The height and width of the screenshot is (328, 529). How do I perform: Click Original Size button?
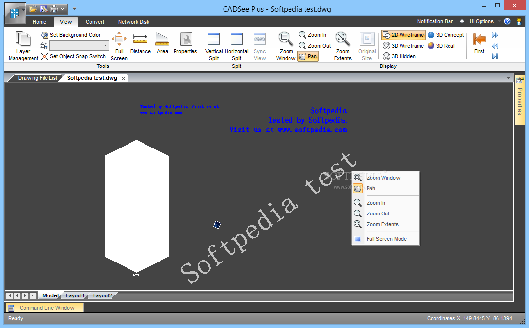pos(367,46)
